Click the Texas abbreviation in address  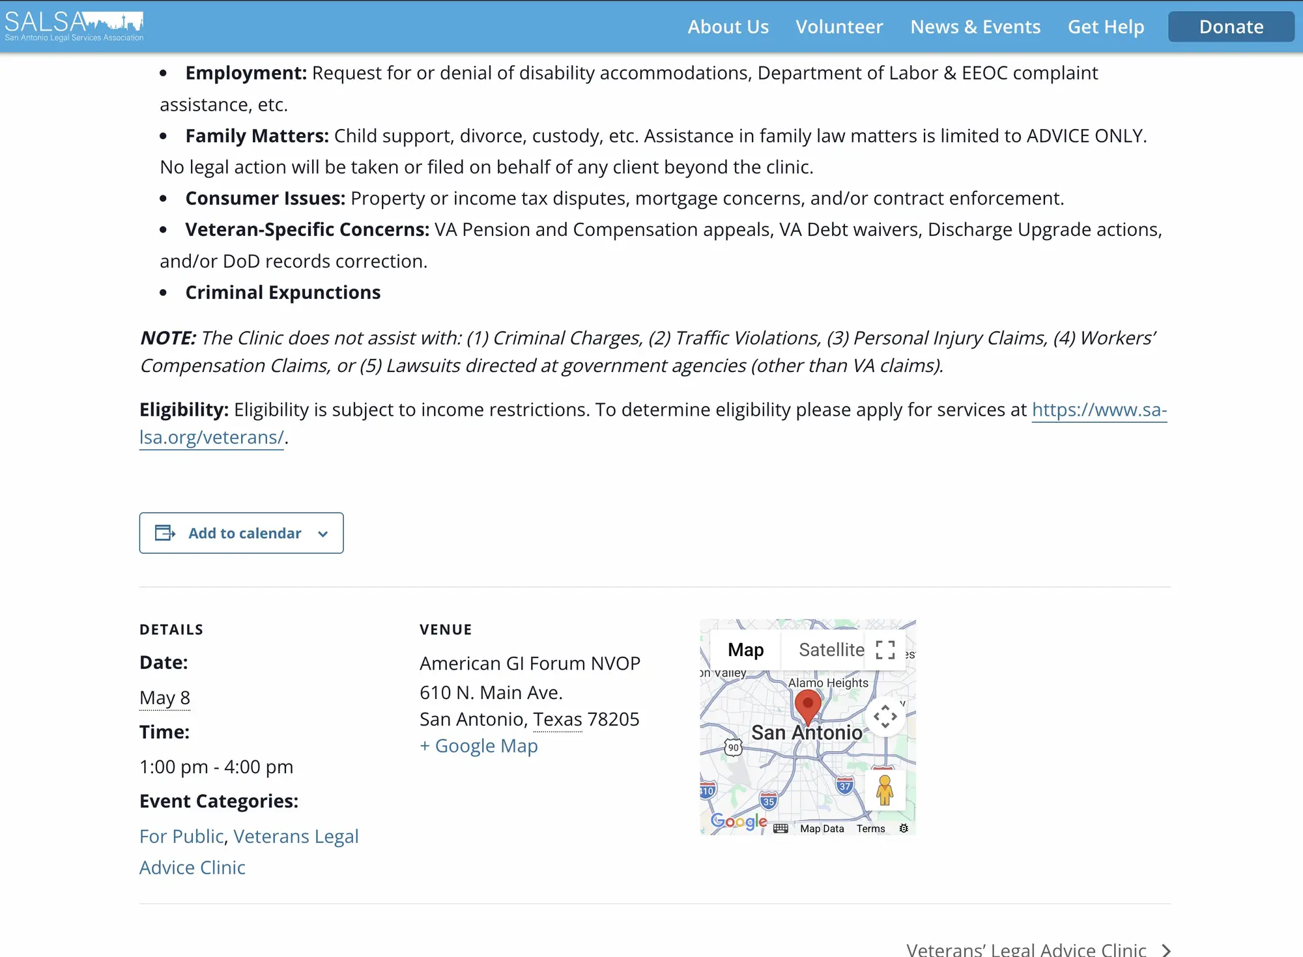click(558, 719)
